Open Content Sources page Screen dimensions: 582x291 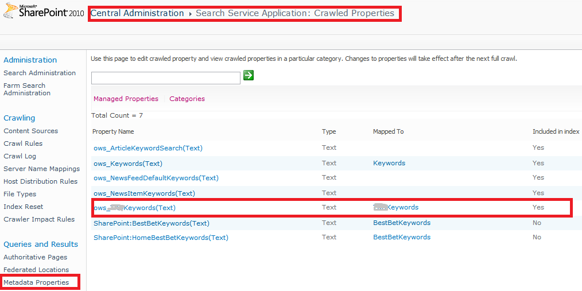31,131
